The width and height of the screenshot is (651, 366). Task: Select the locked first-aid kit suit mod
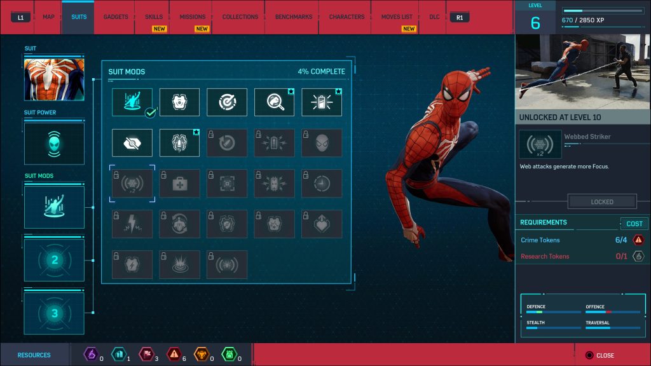click(179, 183)
